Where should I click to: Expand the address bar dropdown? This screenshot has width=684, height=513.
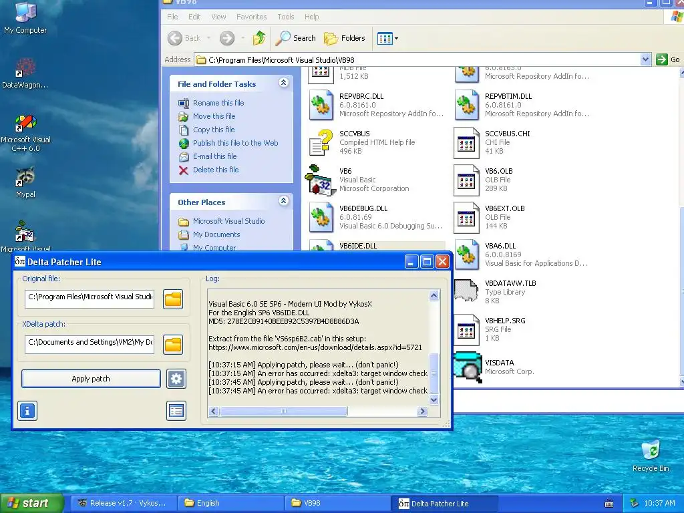646,59
